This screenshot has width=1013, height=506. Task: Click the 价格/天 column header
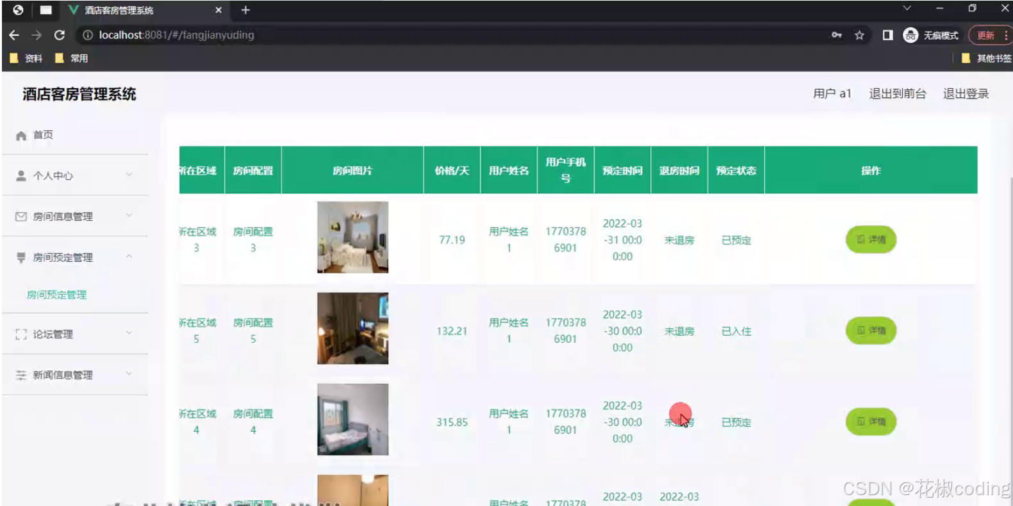pyautogui.click(x=452, y=171)
